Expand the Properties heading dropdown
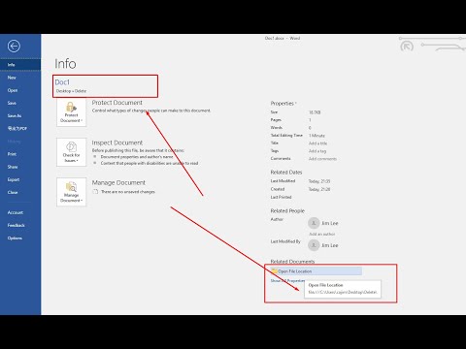The width and height of the screenshot is (466, 349). [x=283, y=104]
